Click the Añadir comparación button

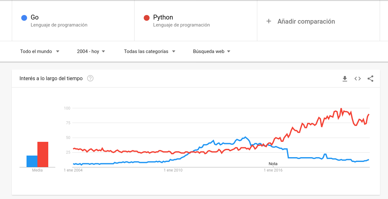coord(306,21)
